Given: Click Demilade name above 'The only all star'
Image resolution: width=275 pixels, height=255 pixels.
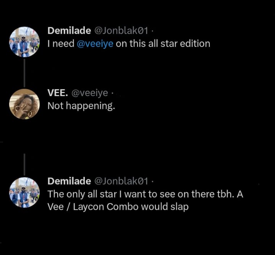Looking at the screenshot, I should [x=69, y=181].
